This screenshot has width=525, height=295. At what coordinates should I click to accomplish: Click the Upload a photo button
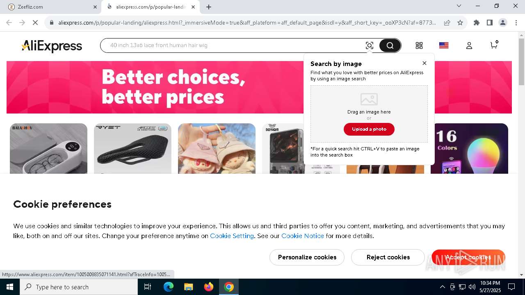click(369, 129)
